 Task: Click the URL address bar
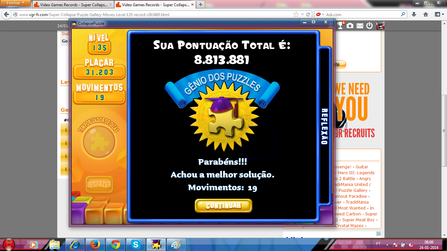click(x=154, y=15)
